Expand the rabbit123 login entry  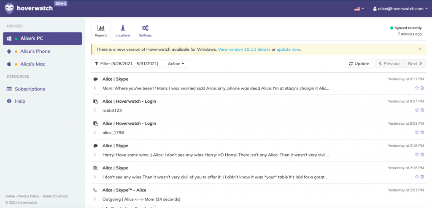(95, 110)
